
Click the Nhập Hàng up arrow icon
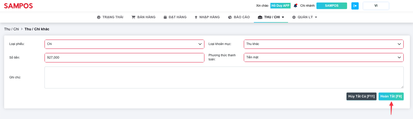click(x=196, y=17)
